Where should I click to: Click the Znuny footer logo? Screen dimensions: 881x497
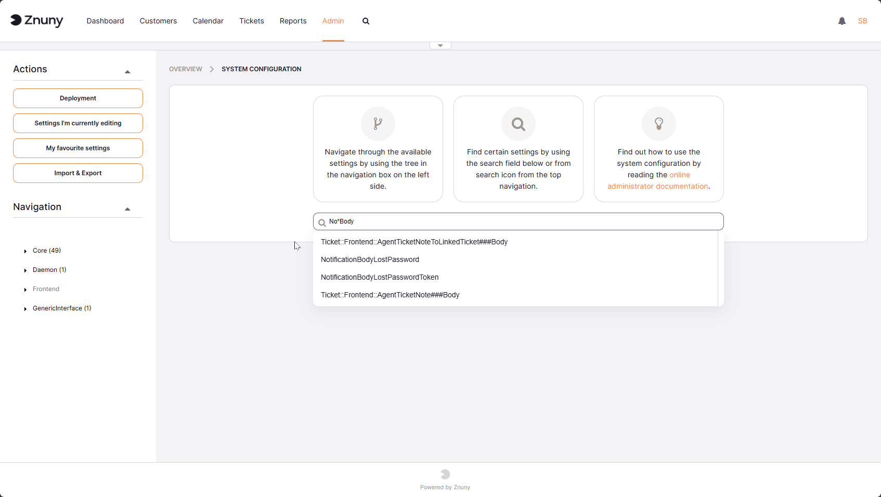pyautogui.click(x=445, y=474)
